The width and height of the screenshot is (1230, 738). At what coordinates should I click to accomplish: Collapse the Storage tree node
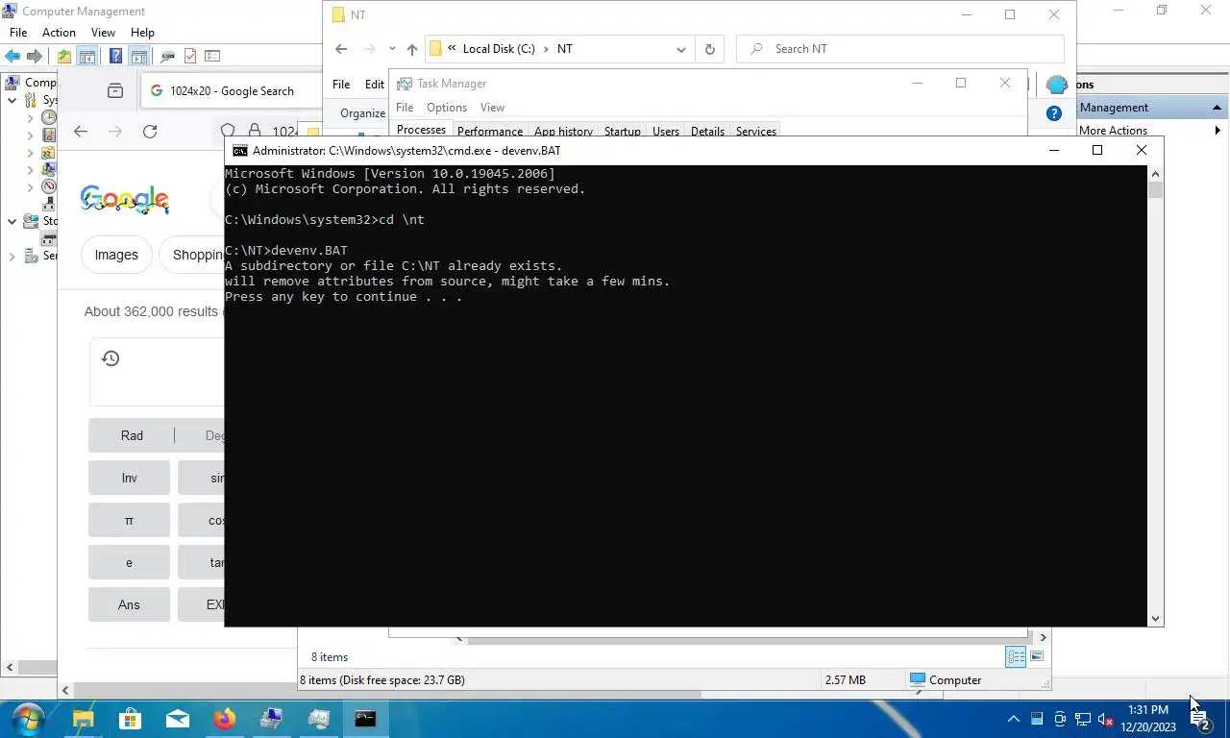point(12,221)
